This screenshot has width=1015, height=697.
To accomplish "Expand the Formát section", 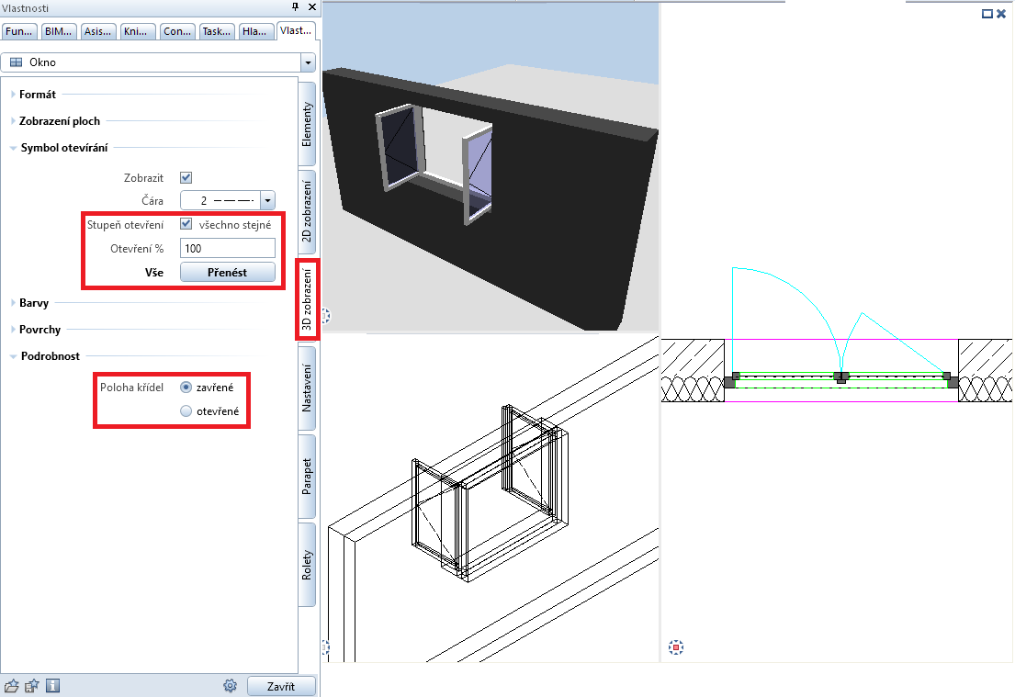I will point(37,94).
